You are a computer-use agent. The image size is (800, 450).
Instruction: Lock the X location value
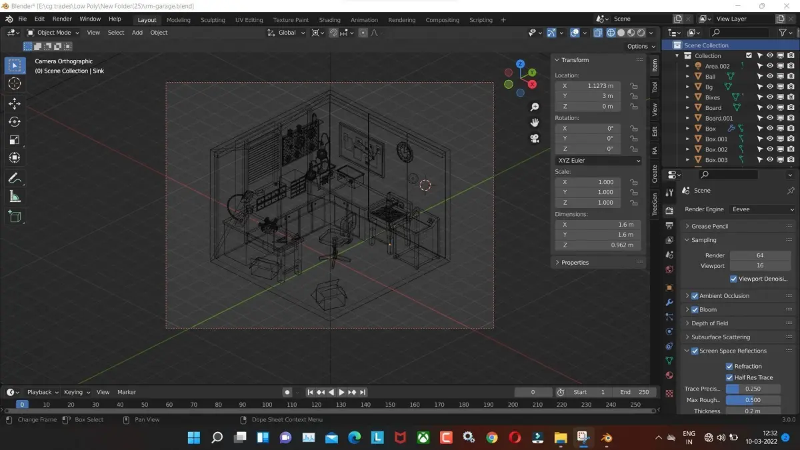point(633,86)
